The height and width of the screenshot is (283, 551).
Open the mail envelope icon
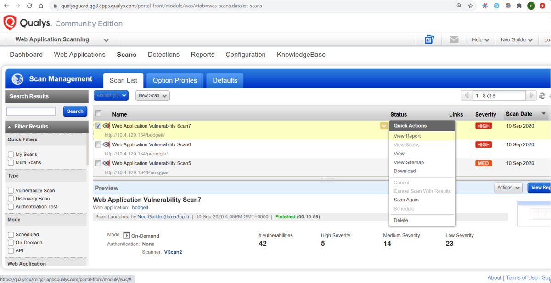point(454,39)
